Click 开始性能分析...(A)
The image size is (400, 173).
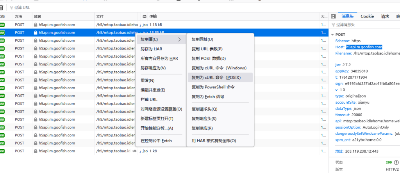[x=161, y=128]
